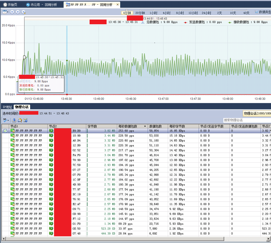Toggle checkbox of first session row

(5, 131)
